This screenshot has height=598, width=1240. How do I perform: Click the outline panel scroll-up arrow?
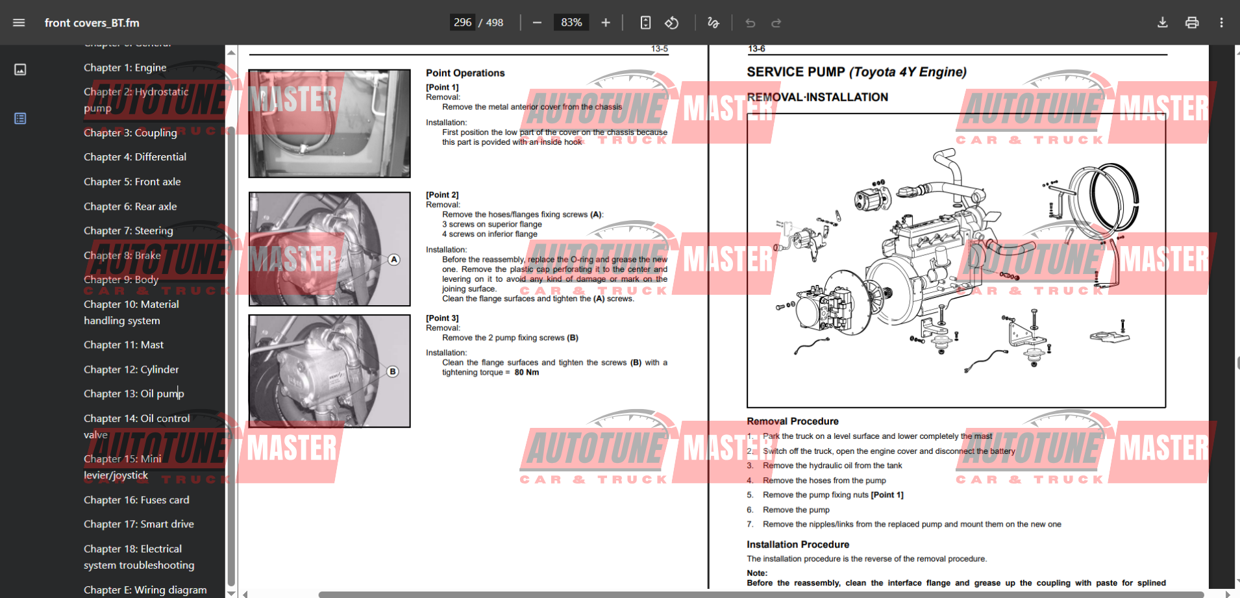[x=231, y=52]
